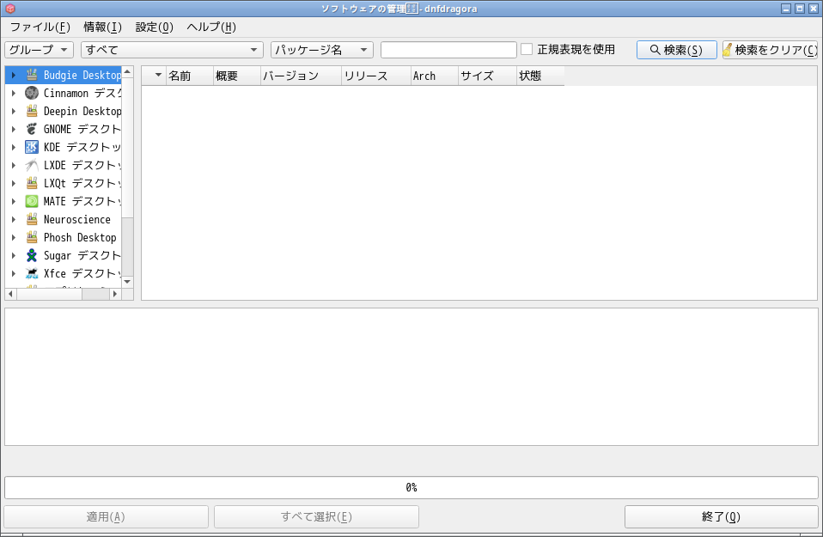Click the KDE desktop group icon

pos(32,147)
